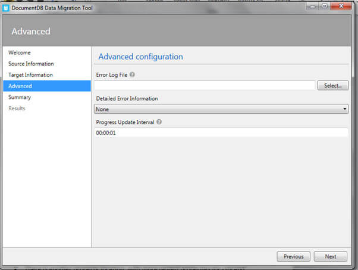Open the Error Log File help icon

[x=132, y=75]
